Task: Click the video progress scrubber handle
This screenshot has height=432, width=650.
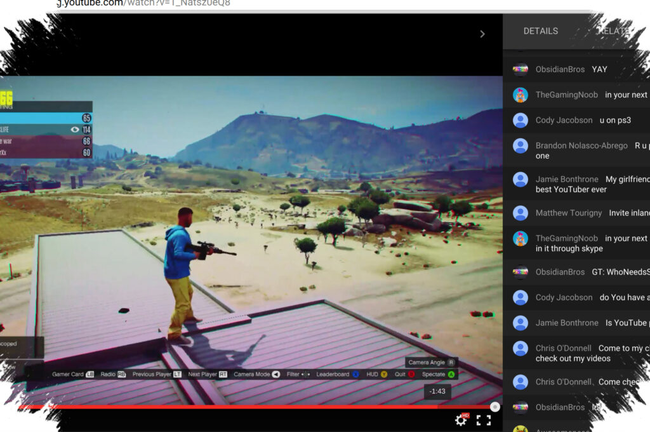Action: tap(494, 407)
